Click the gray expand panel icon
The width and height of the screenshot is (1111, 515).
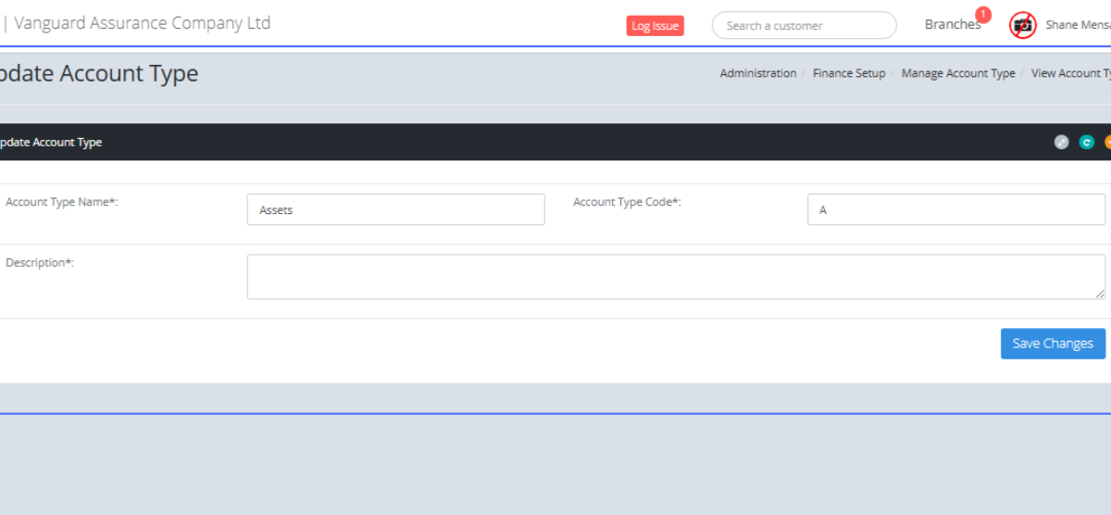(1061, 143)
